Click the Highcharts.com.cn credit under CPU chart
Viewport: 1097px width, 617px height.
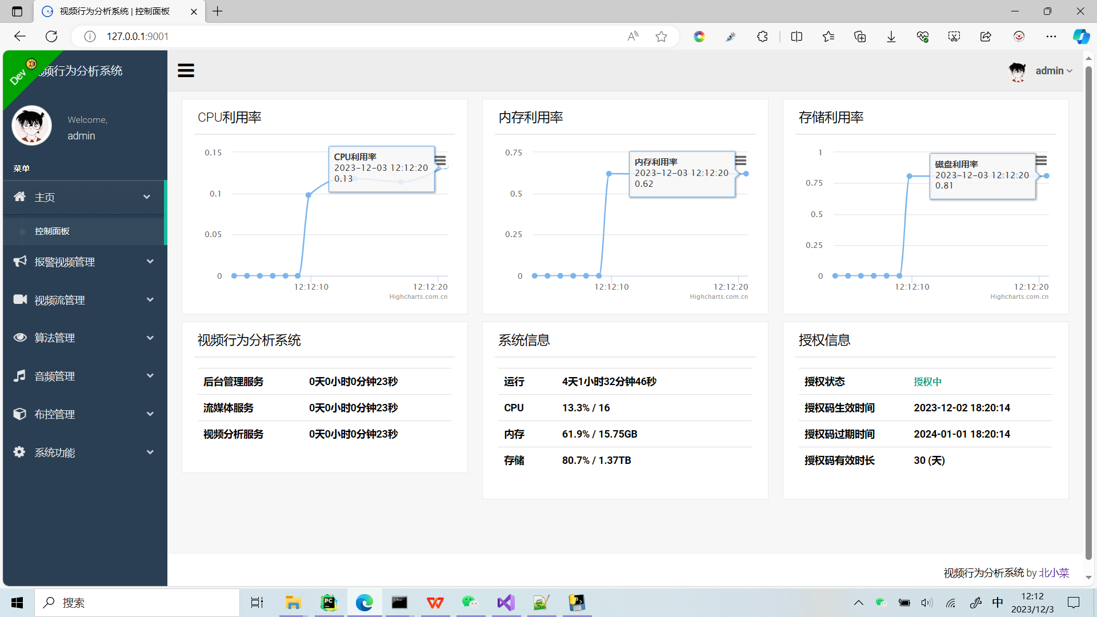pyautogui.click(x=418, y=297)
